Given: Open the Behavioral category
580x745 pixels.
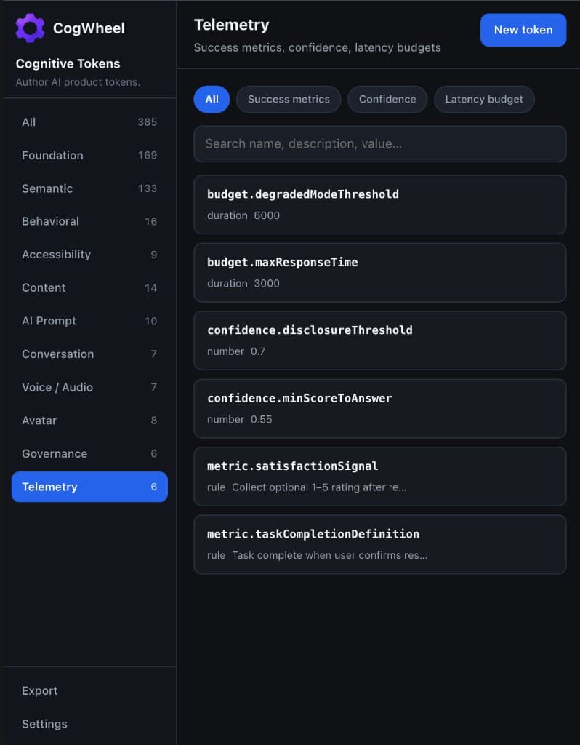Looking at the screenshot, I should click(89, 221).
